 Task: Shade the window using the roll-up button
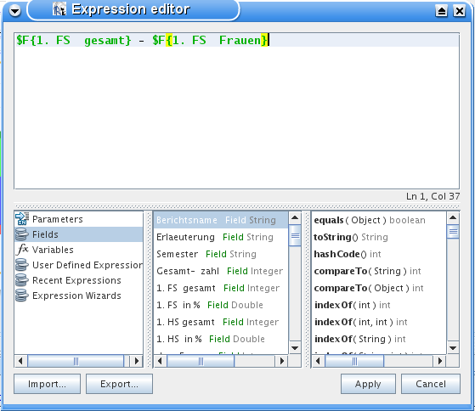tap(441, 11)
